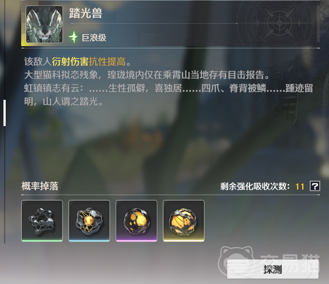Open the question mark help icon

315,186
